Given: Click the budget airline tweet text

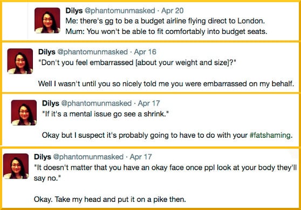Looking at the screenshot, I should pyautogui.click(x=166, y=26).
